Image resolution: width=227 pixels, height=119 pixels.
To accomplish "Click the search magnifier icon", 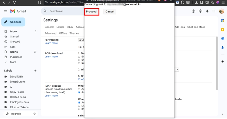I will (x=45, y=11).
